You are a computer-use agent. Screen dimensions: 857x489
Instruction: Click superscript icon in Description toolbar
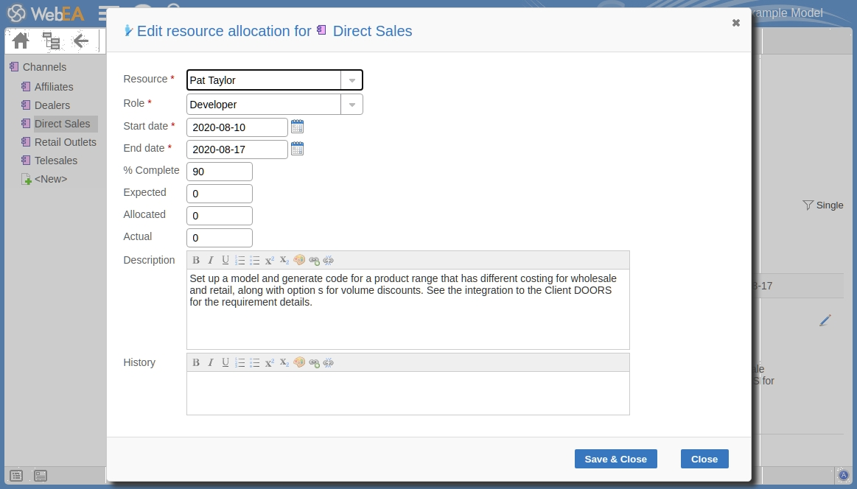[270, 260]
